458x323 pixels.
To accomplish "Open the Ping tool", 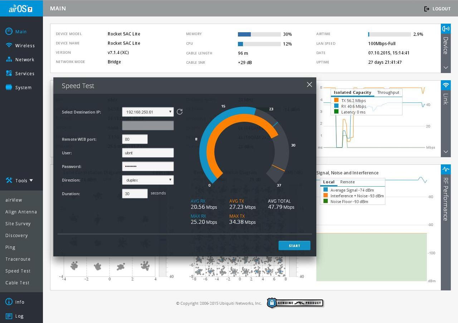I will click(x=10, y=247).
